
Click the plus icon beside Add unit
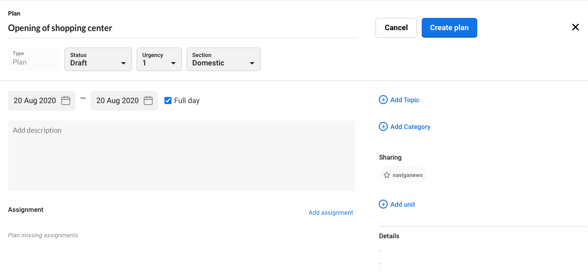point(383,204)
